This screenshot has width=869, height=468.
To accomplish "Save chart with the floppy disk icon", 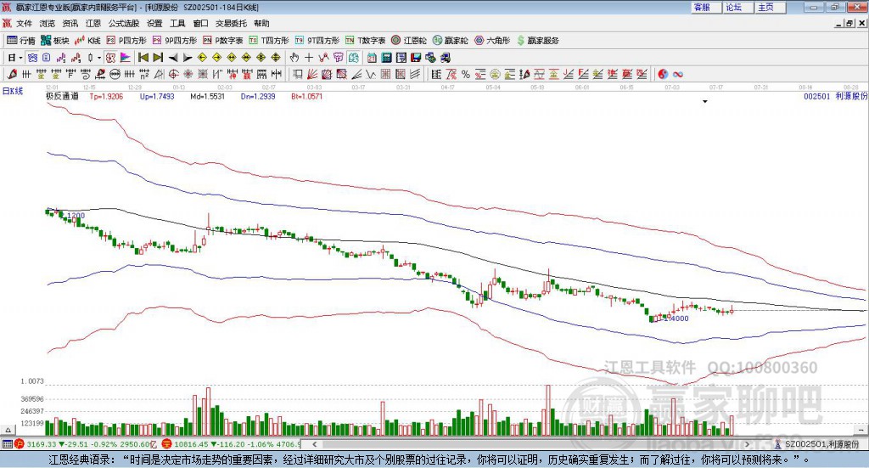I will 416,58.
